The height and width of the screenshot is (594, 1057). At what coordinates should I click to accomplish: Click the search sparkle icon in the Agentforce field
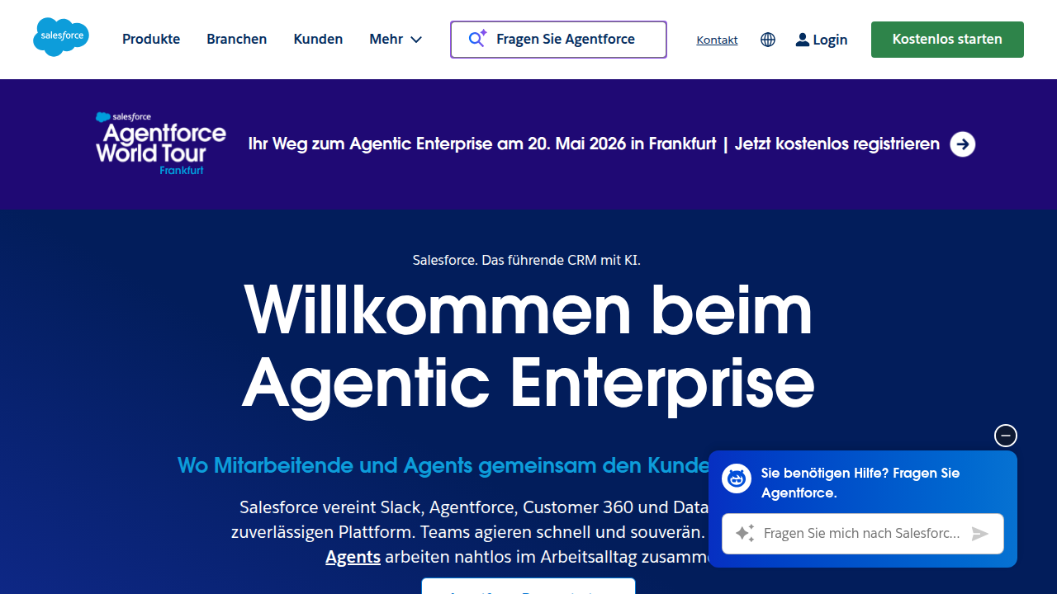point(477,39)
